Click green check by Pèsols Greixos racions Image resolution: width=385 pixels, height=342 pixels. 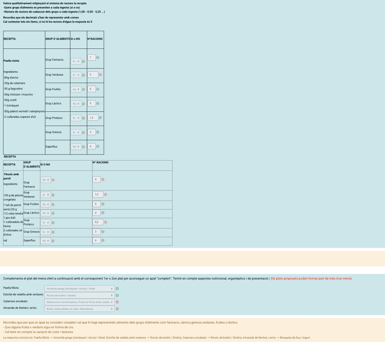(x=103, y=232)
